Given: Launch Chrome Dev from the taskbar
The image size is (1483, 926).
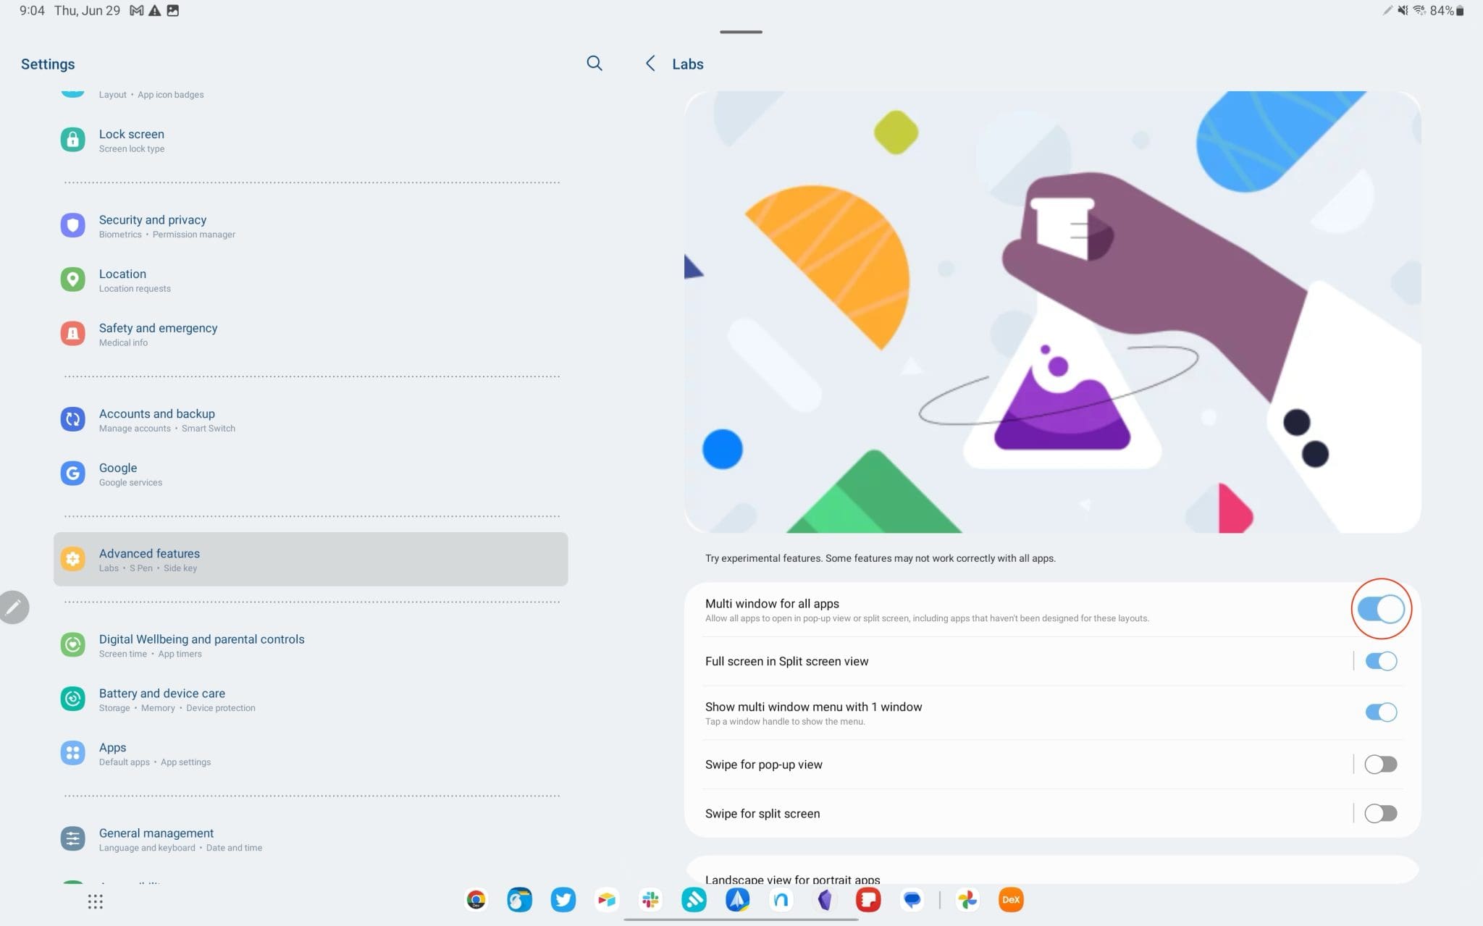Looking at the screenshot, I should pos(476,900).
